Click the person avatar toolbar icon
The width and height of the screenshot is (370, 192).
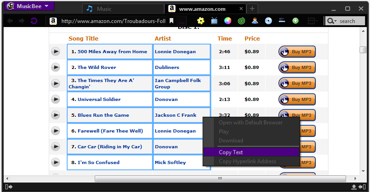pyautogui.click(x=255, y=21)
